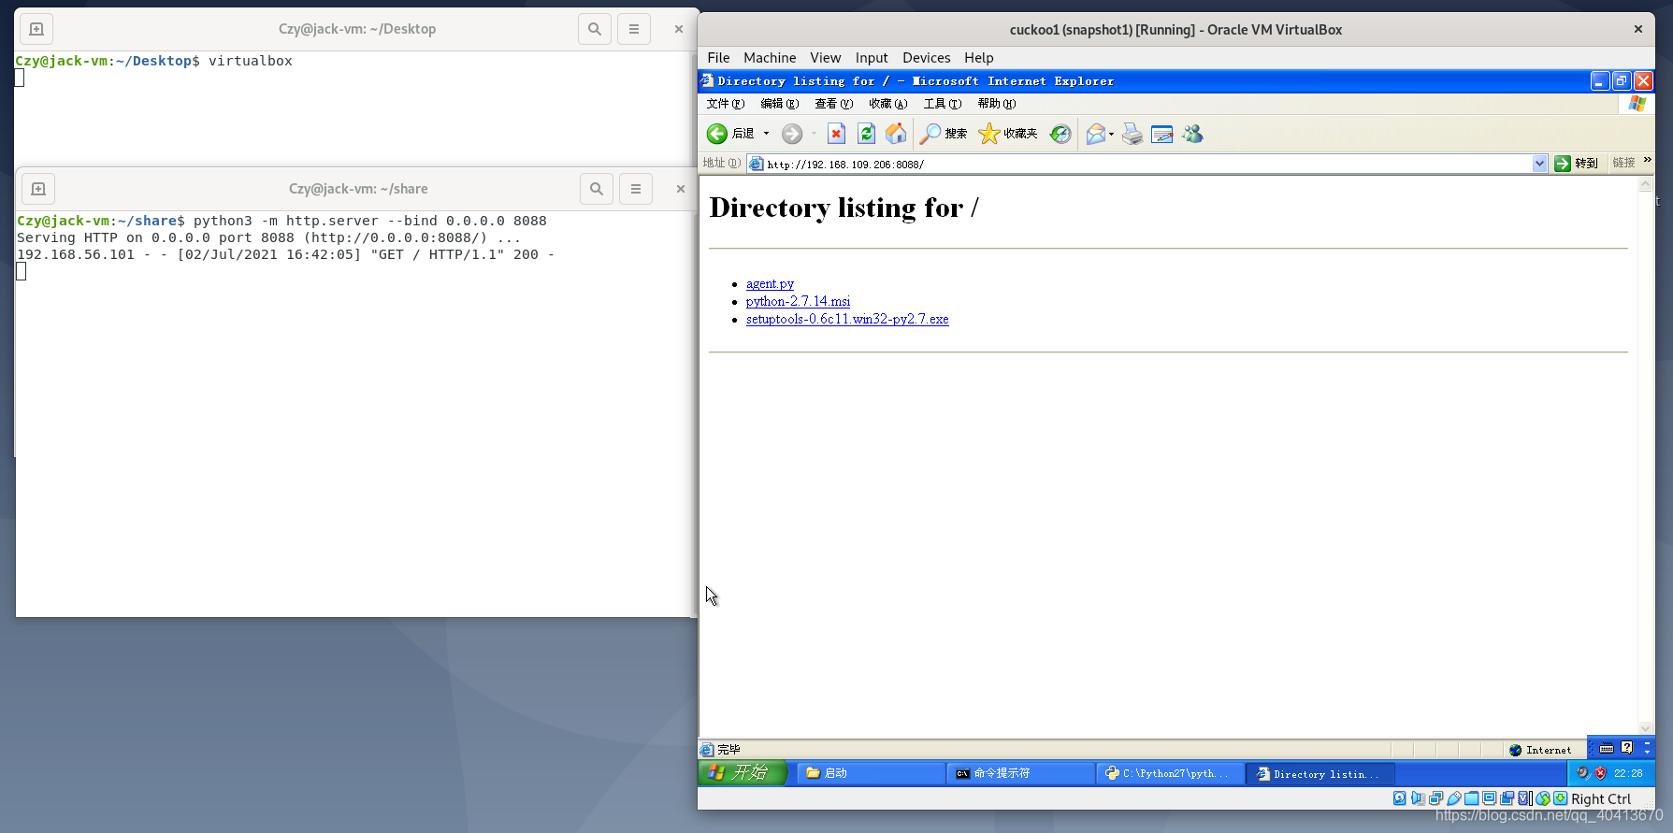Click VirtualBox network adapters status icon
This screenshot has width=1673, height=833.
click(1435, 799)
